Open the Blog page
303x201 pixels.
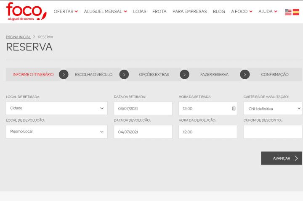(219, 12)
